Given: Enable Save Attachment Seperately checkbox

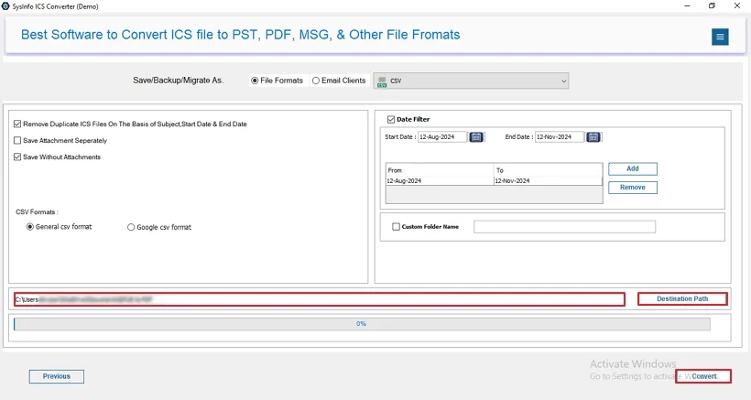Looking at the screenshot, I should [17, 140].
